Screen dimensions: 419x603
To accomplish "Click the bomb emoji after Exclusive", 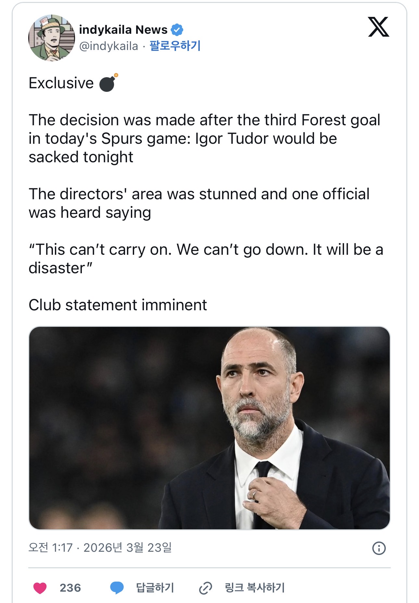I will click(108, 83).
